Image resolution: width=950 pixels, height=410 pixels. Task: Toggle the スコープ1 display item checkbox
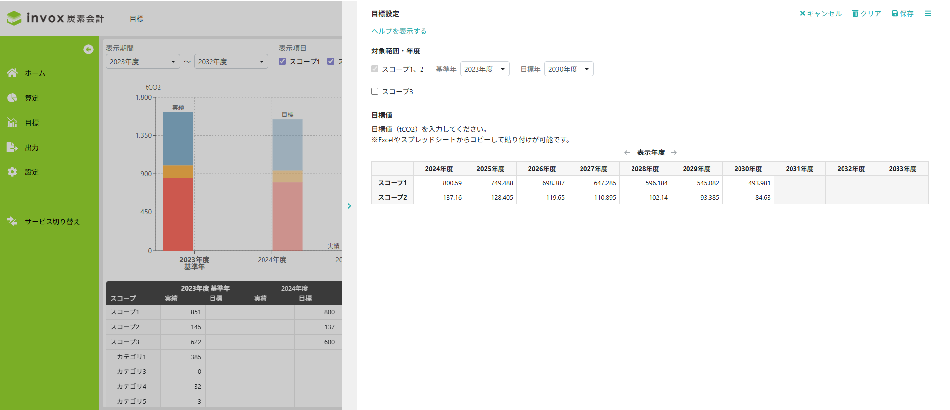point(282,61)
